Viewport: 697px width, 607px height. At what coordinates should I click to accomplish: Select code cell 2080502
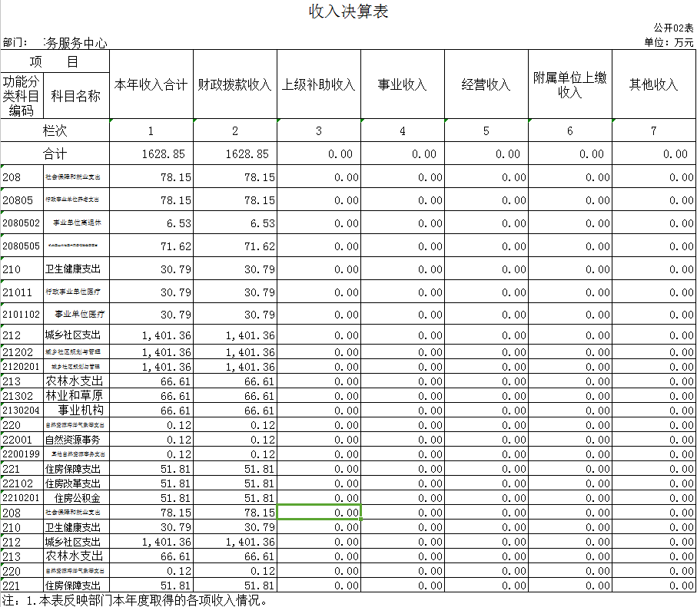pyautogui.click(x=22, y=223)
